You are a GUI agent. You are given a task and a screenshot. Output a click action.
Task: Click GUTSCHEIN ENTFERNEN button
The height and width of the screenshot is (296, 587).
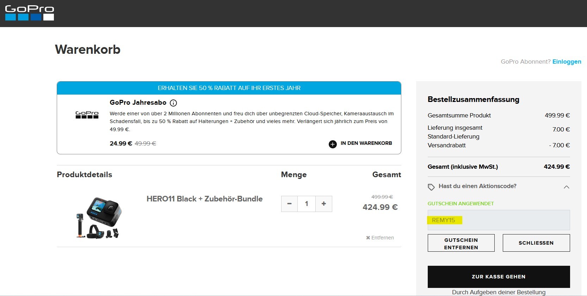pos(461,243)
